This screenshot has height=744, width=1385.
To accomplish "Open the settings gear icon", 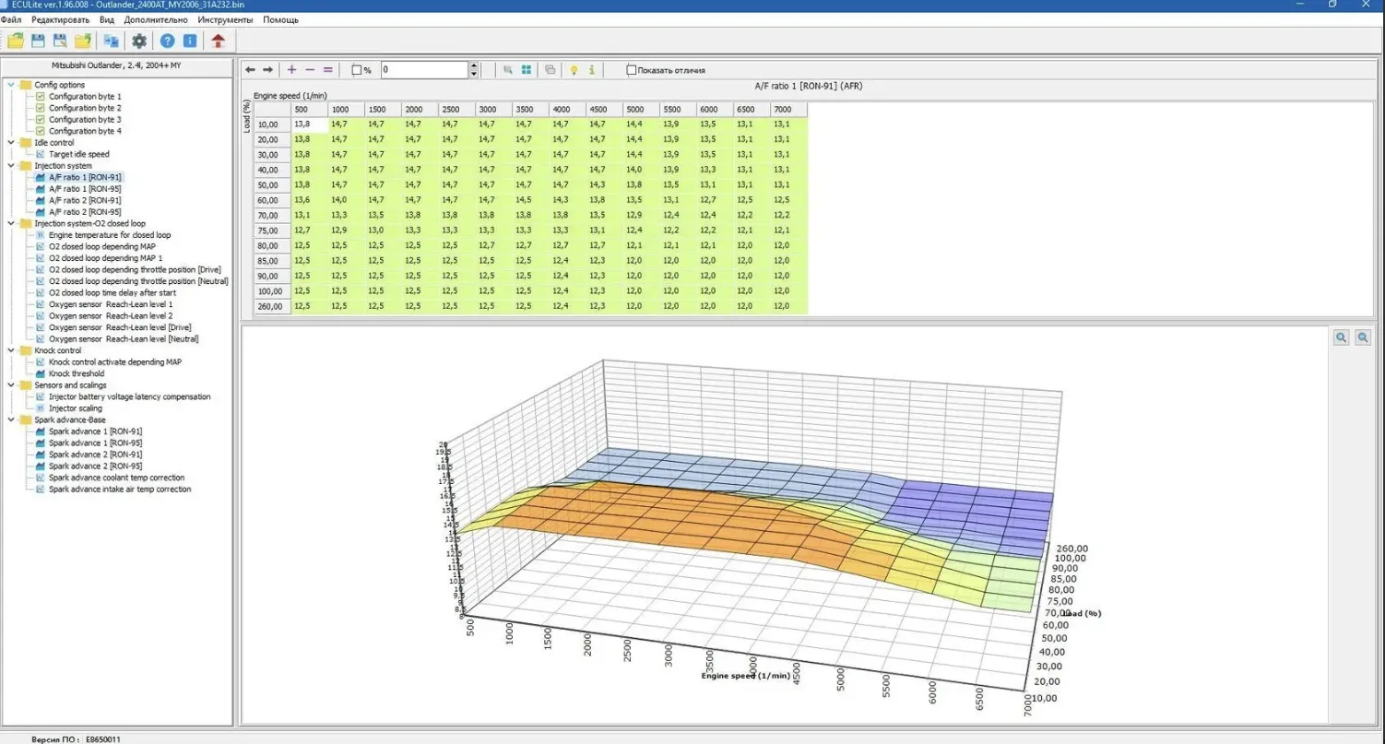I will (139, 41).
